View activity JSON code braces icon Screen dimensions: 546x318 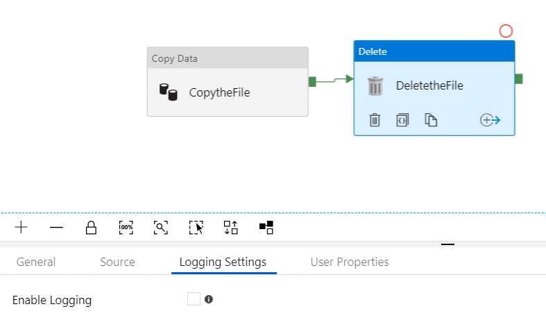click(x=402, y=120)
